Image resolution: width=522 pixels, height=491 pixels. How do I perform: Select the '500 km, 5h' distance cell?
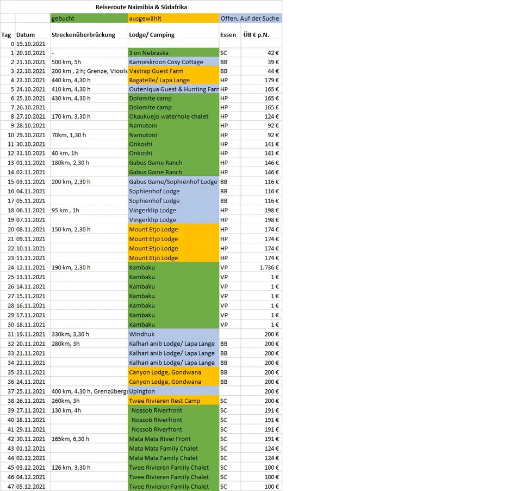click(x=89, y=62)
